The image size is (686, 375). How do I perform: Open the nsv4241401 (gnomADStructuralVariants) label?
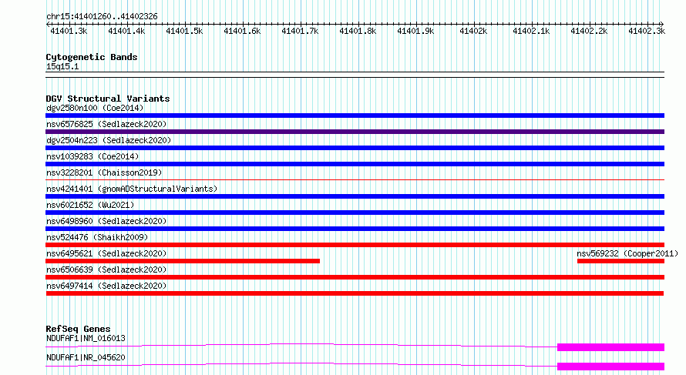coord(132,189)
